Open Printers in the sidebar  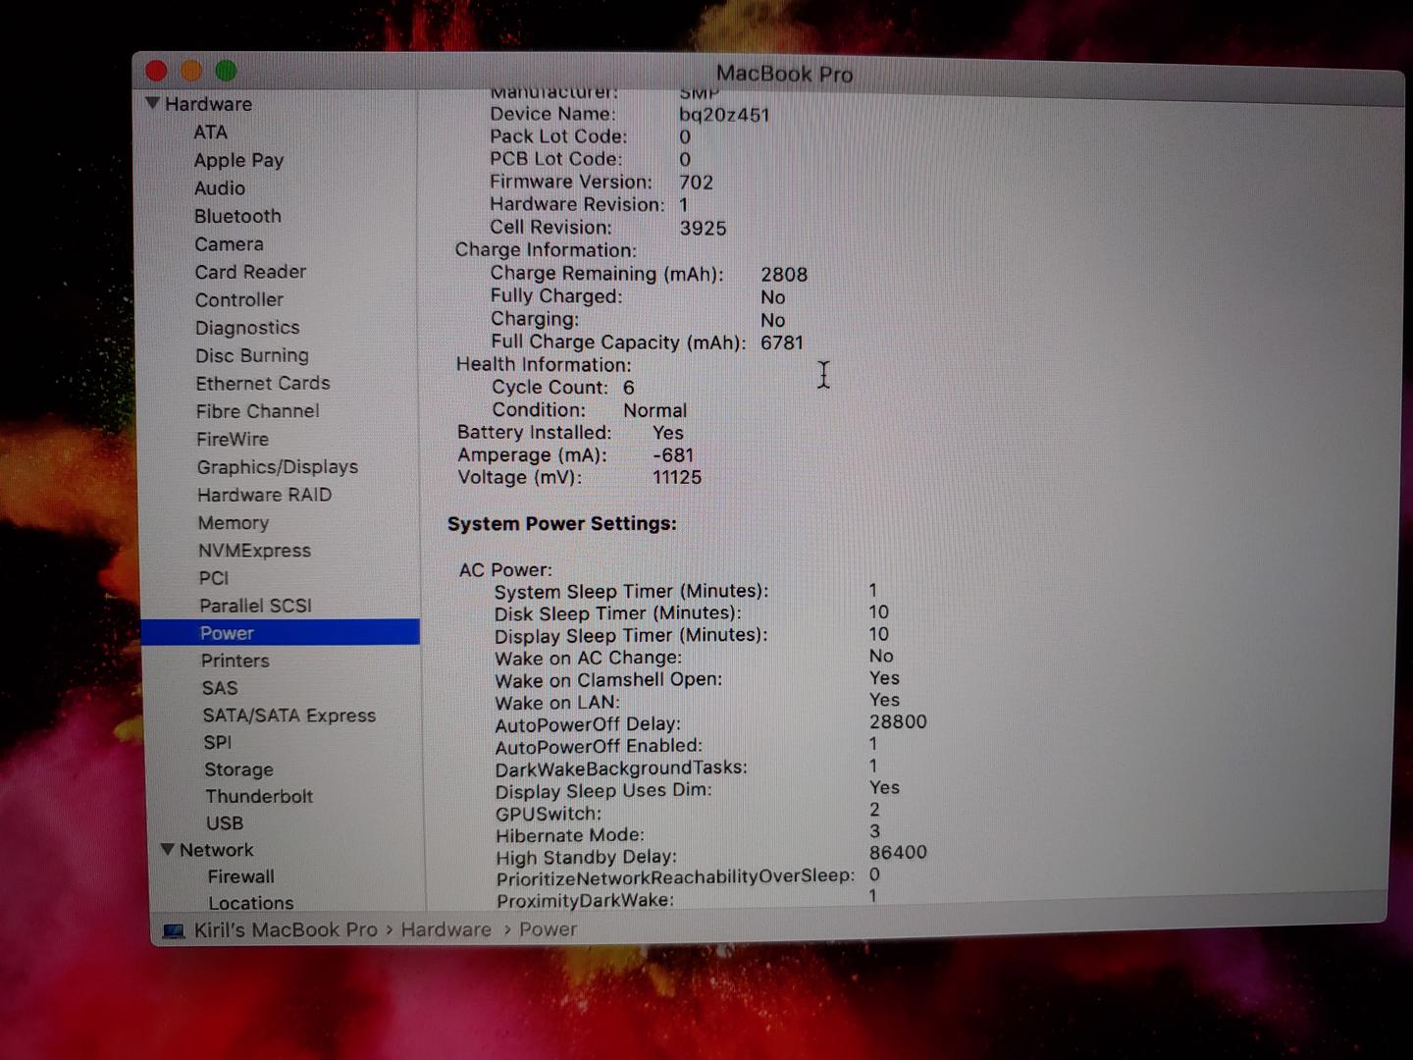pos(235,661)
